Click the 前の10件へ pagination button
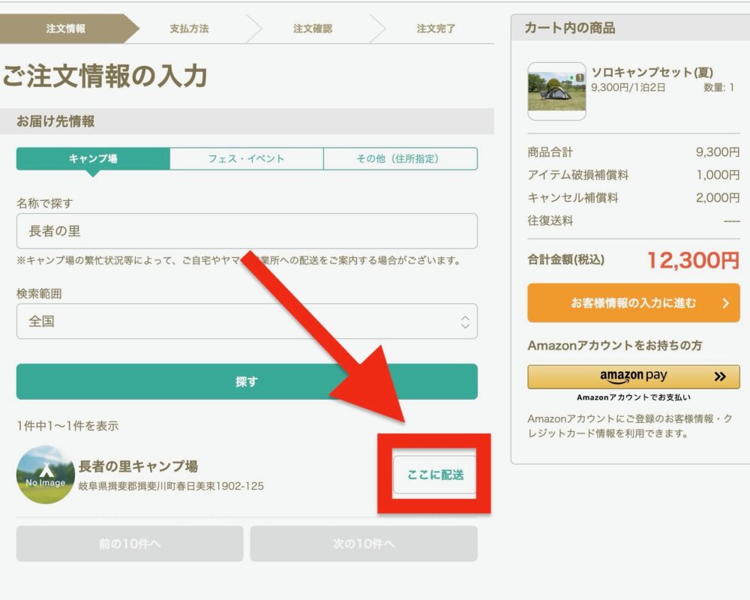750x600 pixels. pos(130,544)
